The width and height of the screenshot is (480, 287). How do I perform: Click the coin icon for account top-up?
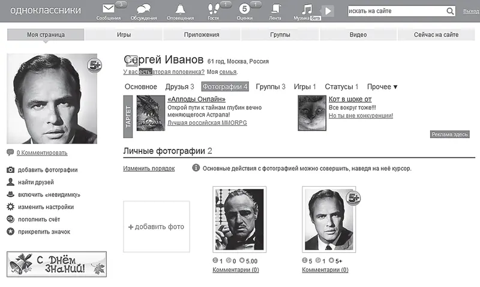(x=10, y=219)
